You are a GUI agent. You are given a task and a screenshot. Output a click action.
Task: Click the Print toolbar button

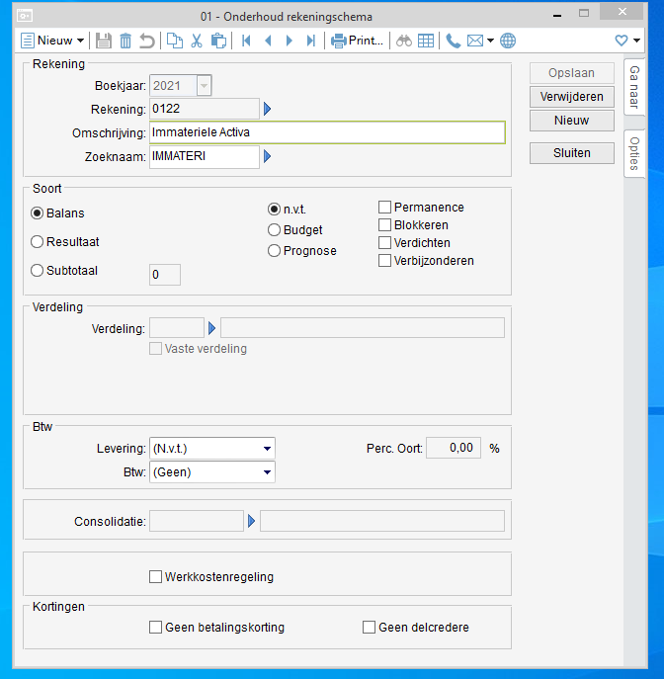(357, 41)
